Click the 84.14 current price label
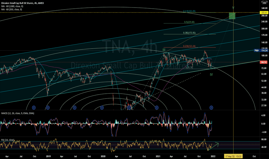This screenshot has height=159, width=269. (264, 62)
